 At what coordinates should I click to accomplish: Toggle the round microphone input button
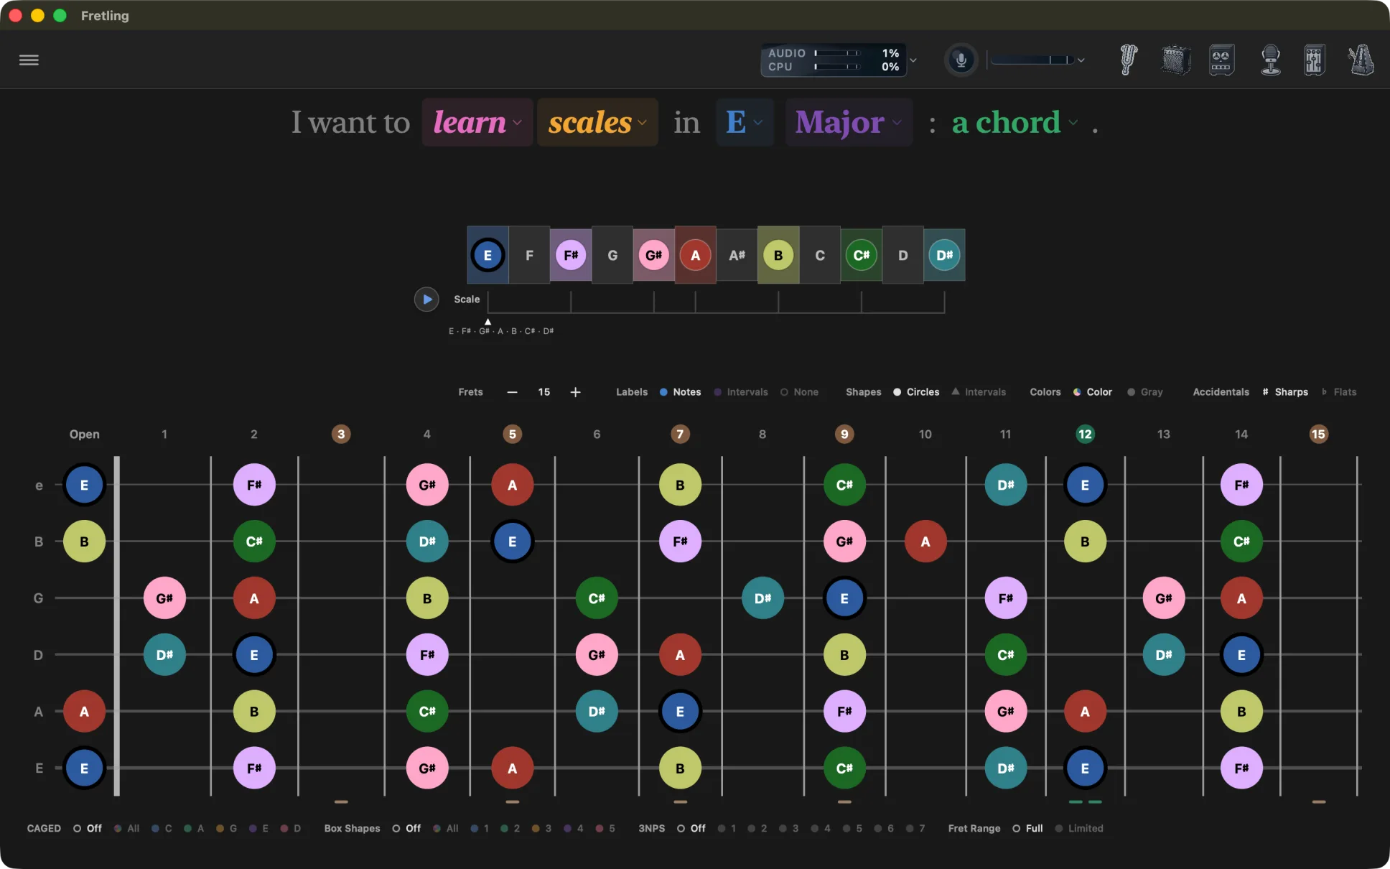pyautogui.click(x=961, y=60)
